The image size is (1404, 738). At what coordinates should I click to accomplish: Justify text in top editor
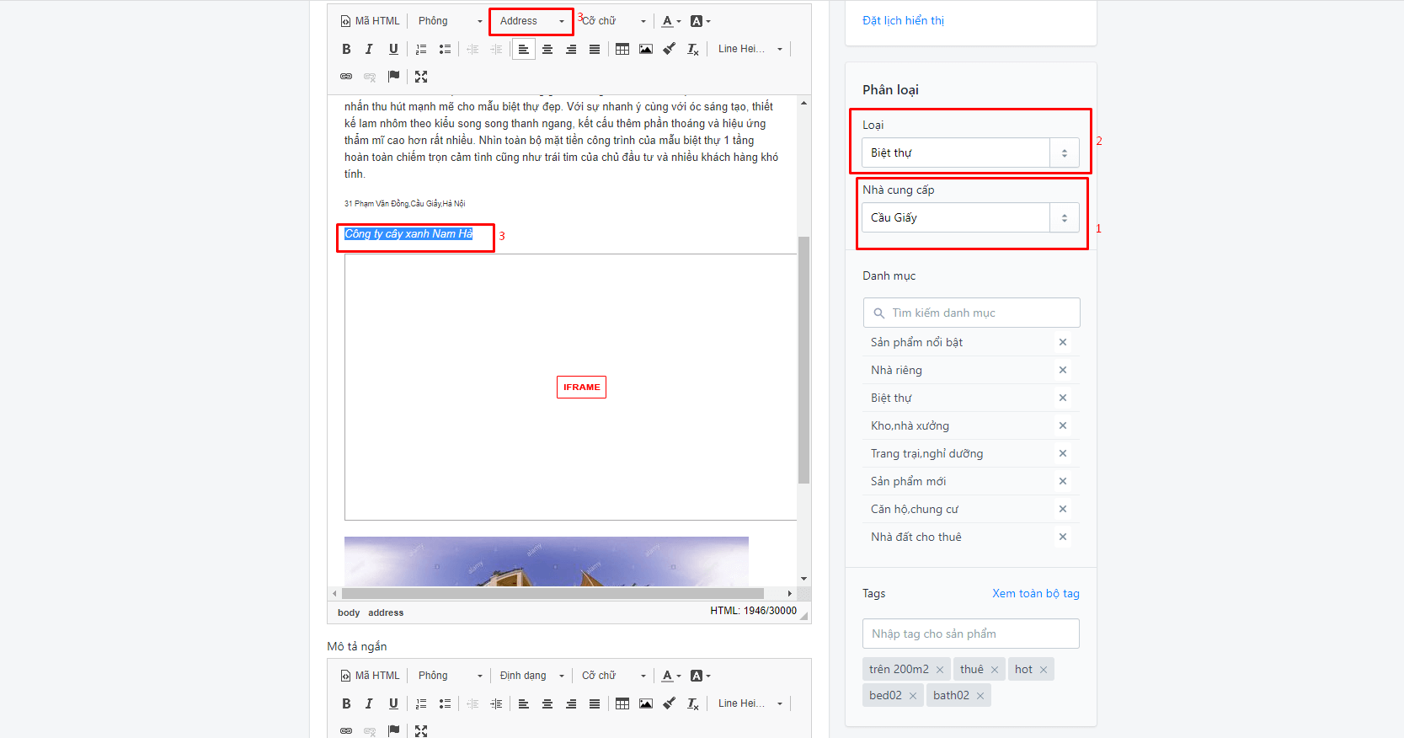coord(595,49)
